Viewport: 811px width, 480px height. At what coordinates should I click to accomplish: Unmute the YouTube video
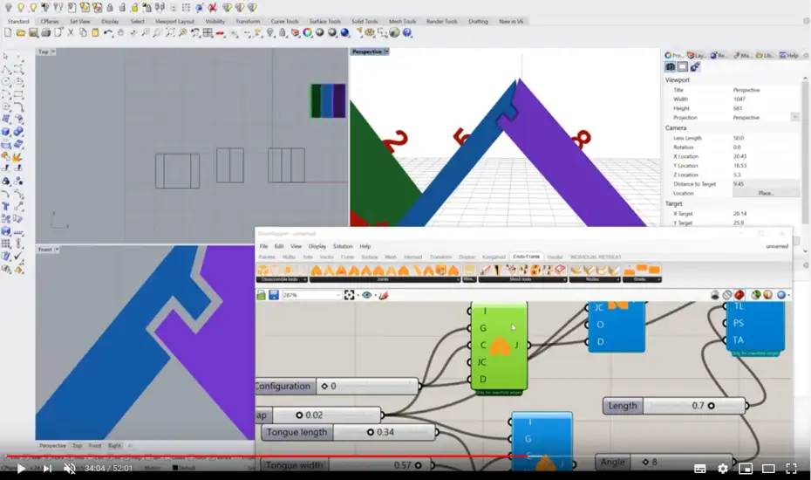coord(69,469)
